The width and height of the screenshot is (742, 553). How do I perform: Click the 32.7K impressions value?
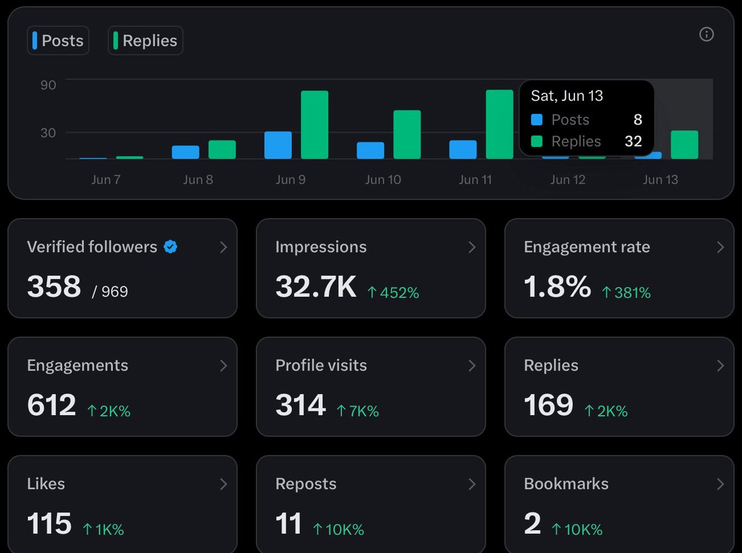tap(316, 287)
